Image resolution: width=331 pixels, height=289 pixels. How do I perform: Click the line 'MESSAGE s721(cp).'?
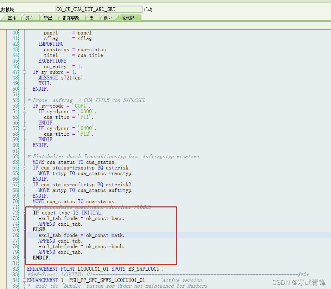pyautogui.click(x=62, y=78)
